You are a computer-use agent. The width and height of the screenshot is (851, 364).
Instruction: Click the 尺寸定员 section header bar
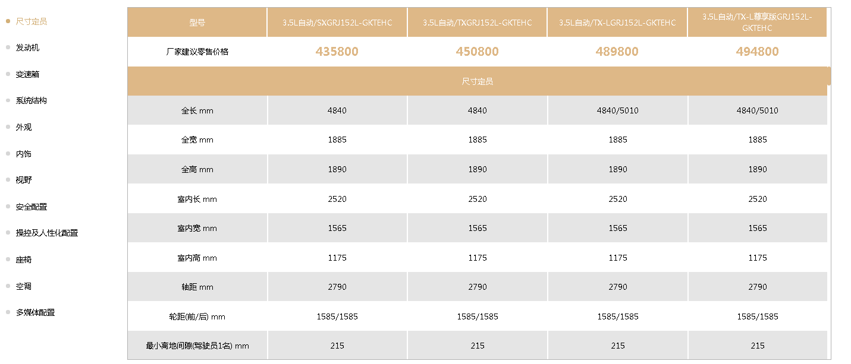click(477, 81)
